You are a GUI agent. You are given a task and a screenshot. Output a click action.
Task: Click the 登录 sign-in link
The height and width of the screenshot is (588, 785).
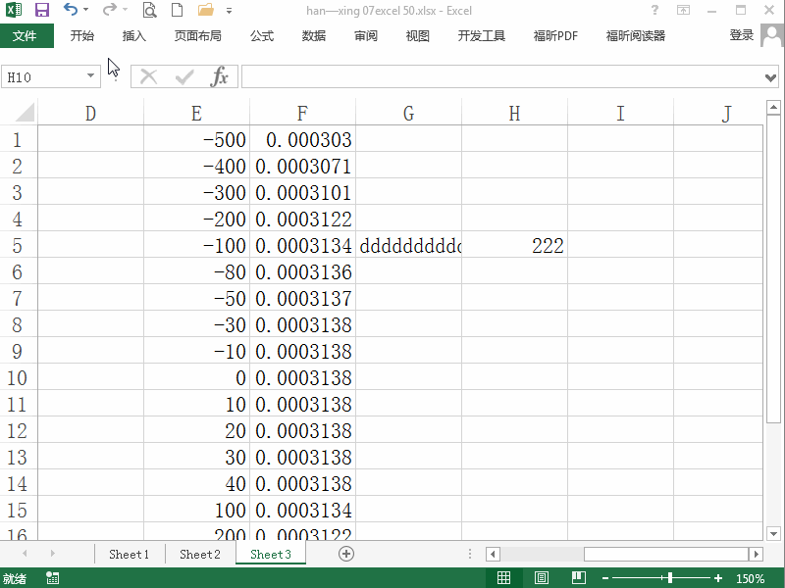click(741, 35)
